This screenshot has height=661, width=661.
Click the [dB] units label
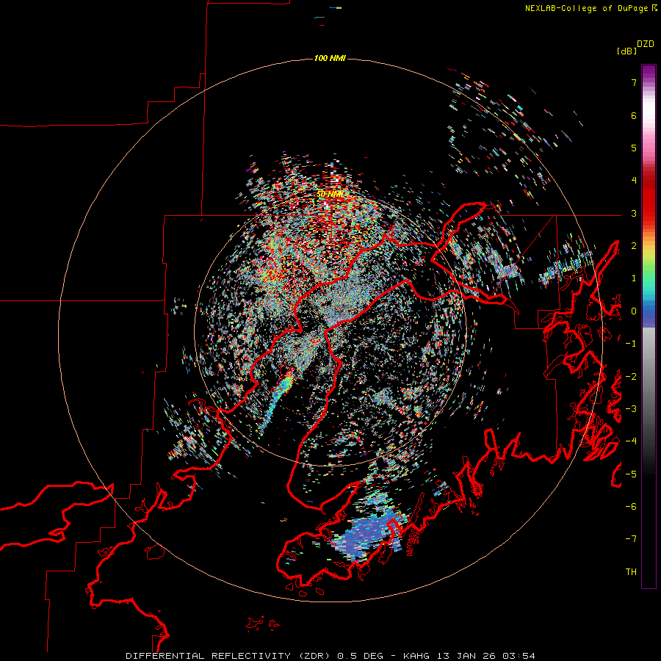click(626, 51)
